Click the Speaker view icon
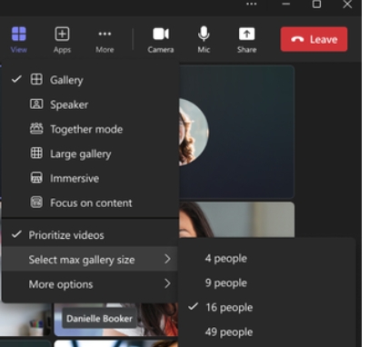 (x=36, y=104)
